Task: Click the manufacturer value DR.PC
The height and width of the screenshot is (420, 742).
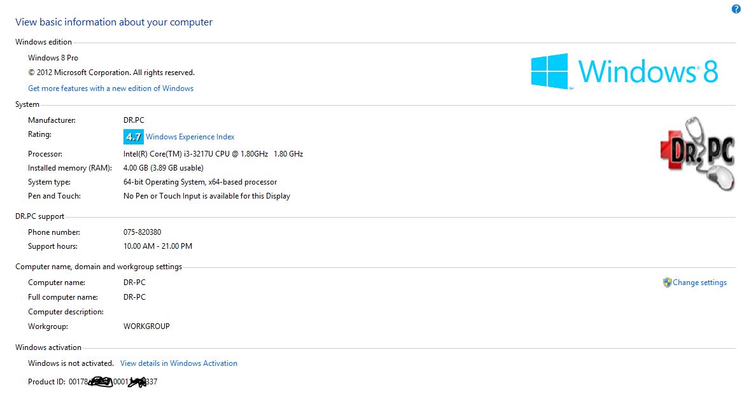Action: pyautogui.click(x=134, y=120)
